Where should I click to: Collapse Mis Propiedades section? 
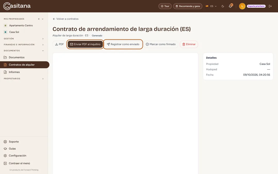(x=42, y=19)
